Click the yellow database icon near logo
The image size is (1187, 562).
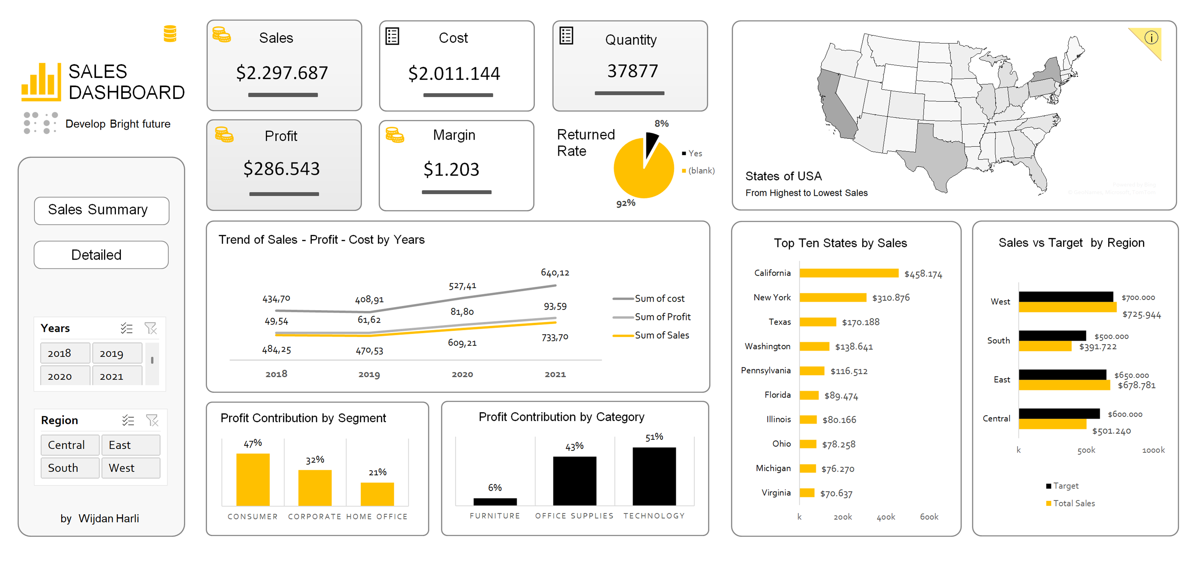pyautogui.click(x=170, y=34)
